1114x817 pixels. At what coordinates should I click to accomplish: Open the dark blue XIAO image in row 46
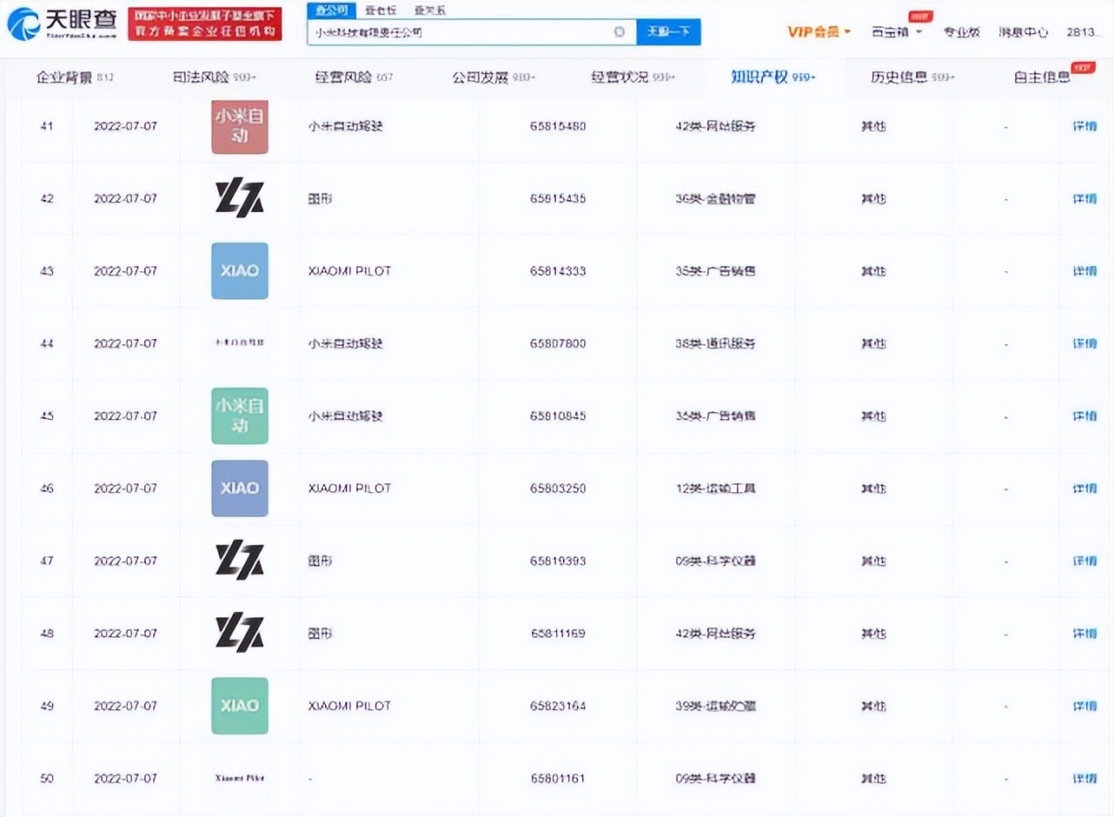click(x=240, y=488)
